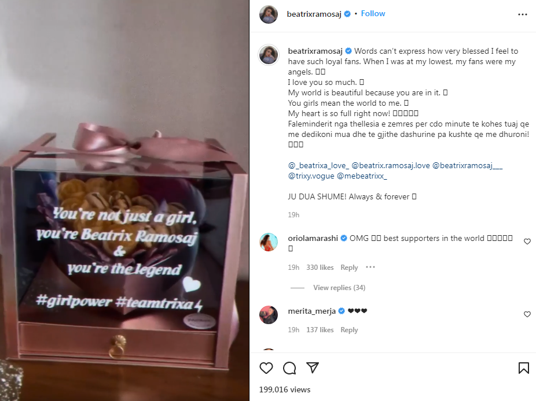
Task: Save the post with the bookmark icon
Action: click(523, 368)
